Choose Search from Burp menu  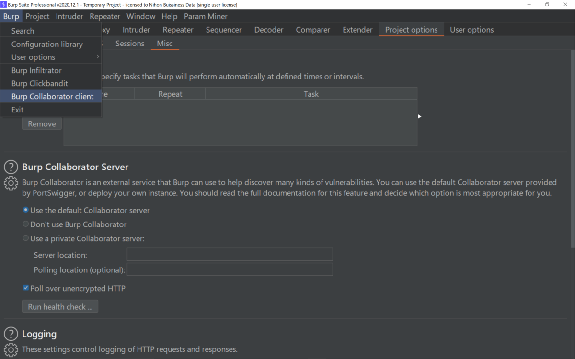tap(51, 31)
